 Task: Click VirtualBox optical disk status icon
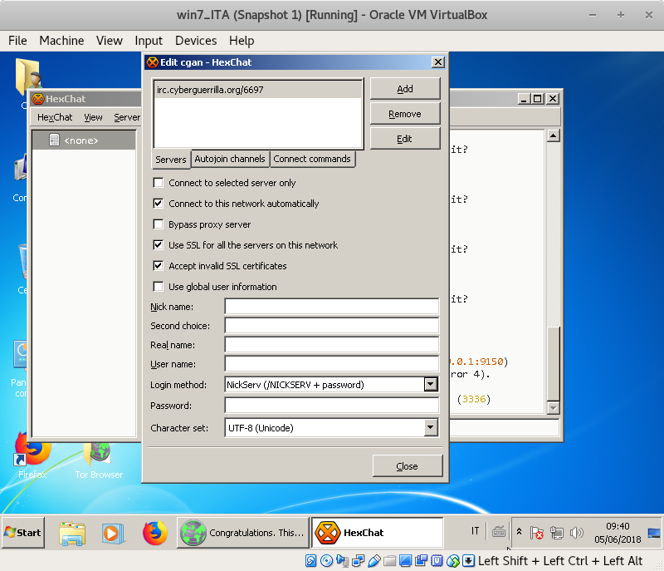pos(326,561)
